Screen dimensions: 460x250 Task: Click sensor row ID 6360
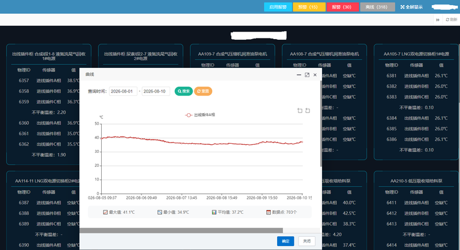(24, 123)
